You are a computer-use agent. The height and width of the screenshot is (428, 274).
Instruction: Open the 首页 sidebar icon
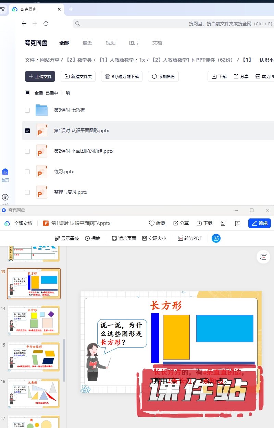(5, 172)
